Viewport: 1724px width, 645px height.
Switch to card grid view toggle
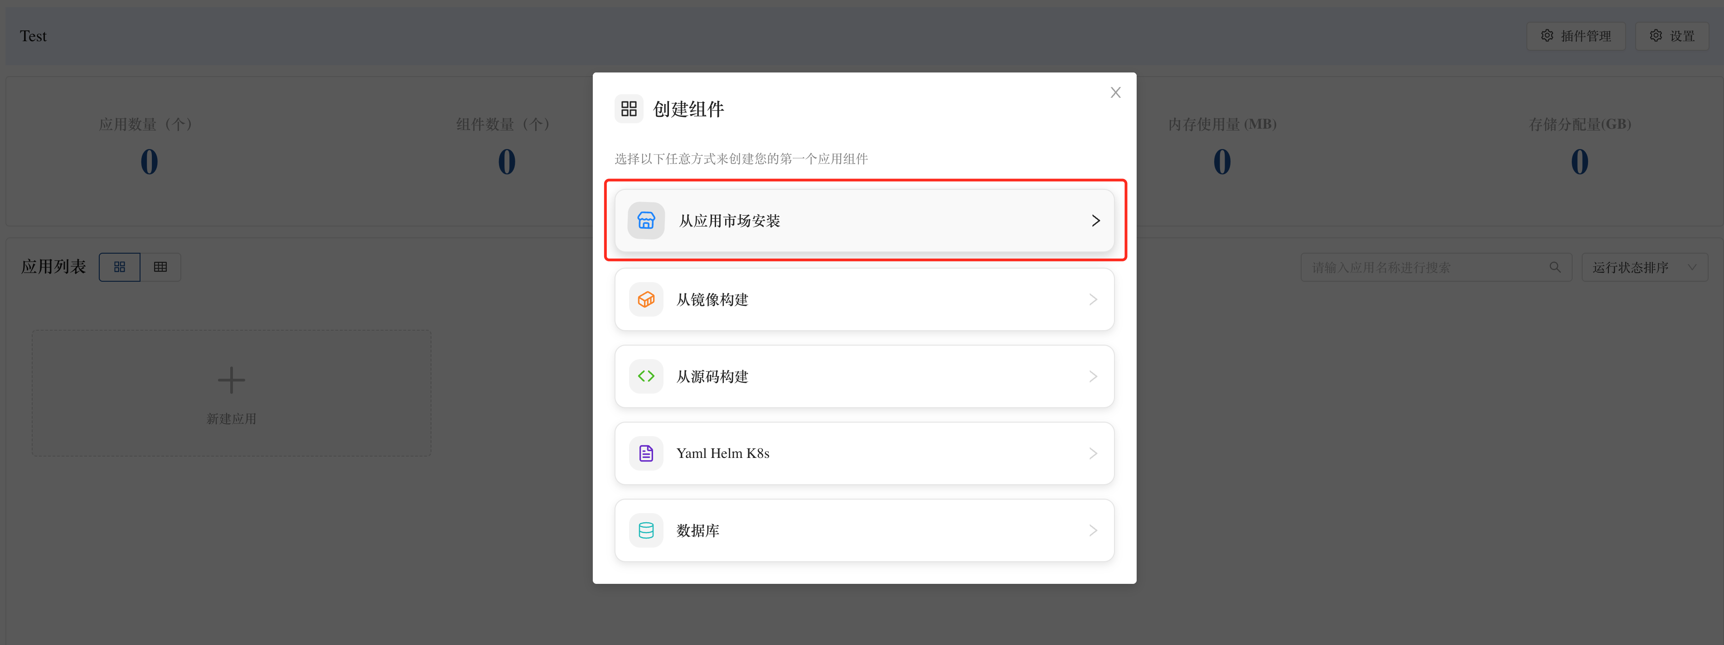120,267
